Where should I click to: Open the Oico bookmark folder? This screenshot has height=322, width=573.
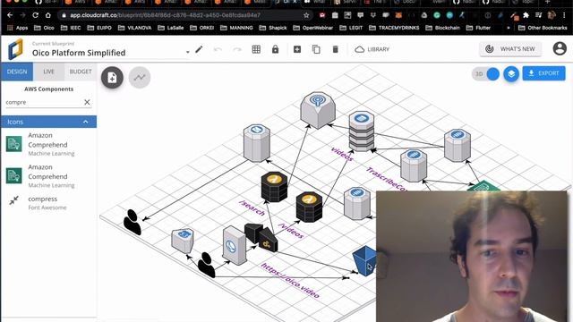[x=44, y=28]
